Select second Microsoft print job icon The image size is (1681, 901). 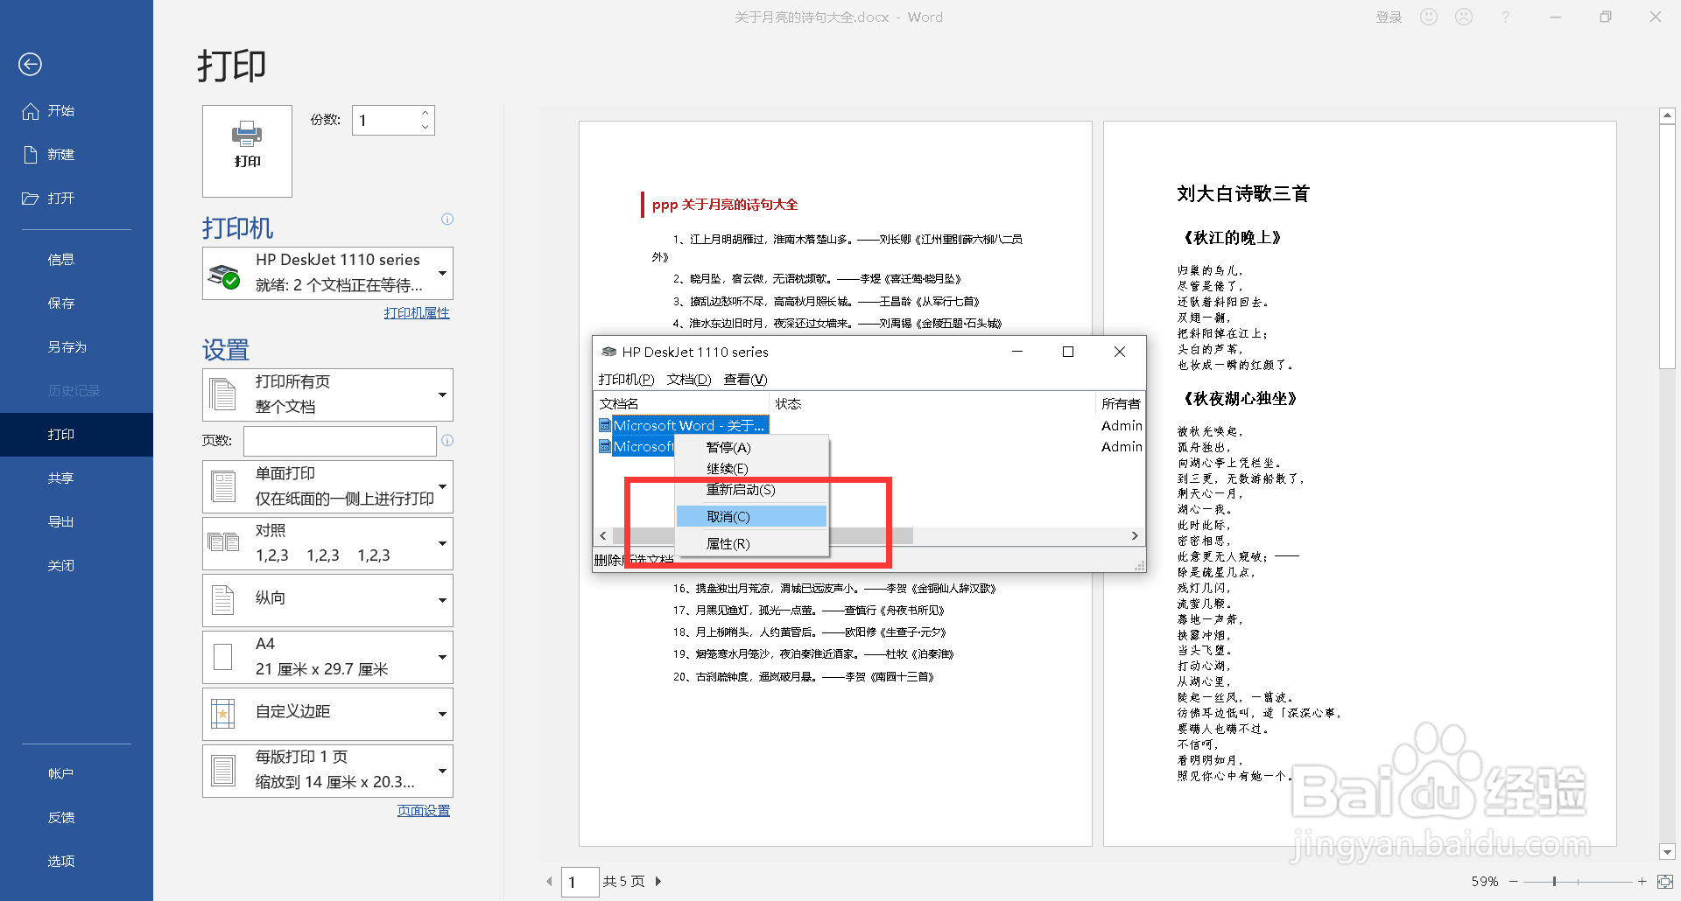tap(604, 446)
